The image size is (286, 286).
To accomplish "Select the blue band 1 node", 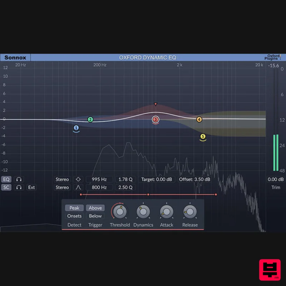I will coord(76,128).
